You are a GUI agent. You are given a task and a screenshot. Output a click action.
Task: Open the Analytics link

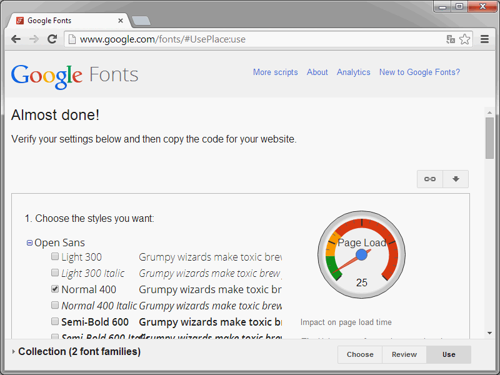click(354, 72)
